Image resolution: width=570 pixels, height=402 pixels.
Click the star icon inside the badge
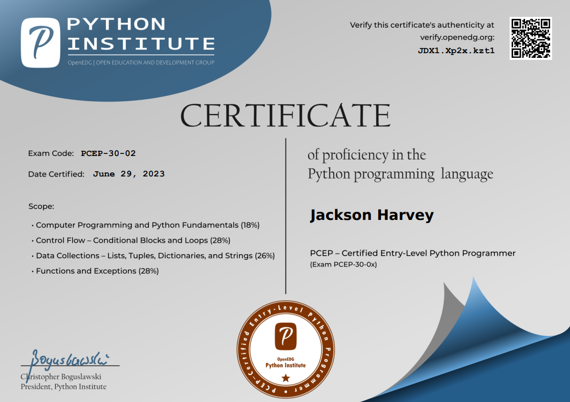pyautogui.click(x=284, y=376)
